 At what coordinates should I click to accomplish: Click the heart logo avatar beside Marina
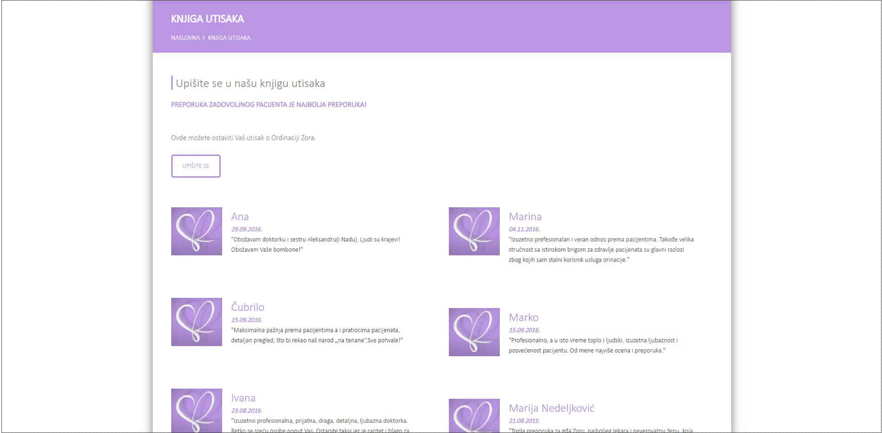pos(474,231)
